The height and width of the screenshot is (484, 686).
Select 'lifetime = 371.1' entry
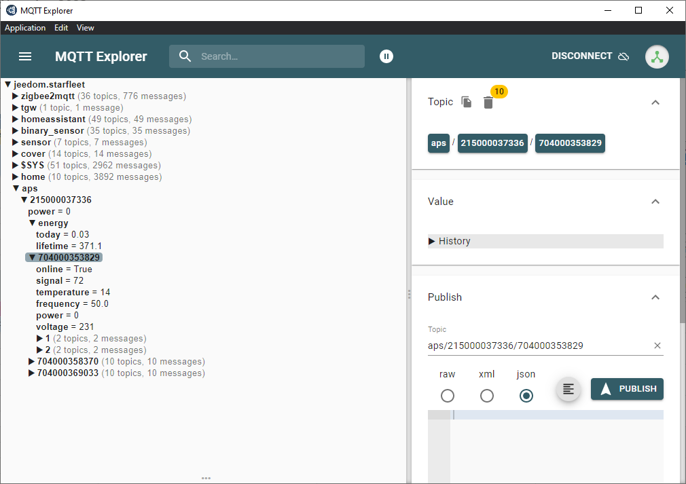69,246
